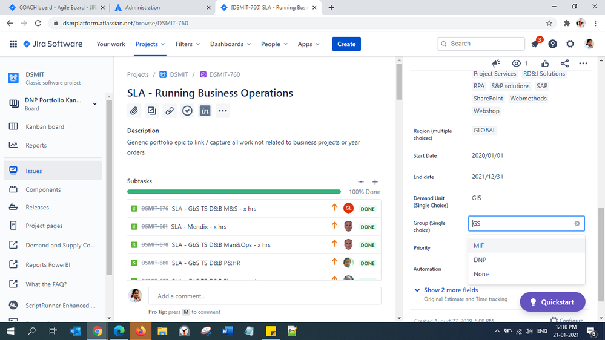Select None in the Group dropdown
Viewport: 605px width, 340px height.
tap(526, 274)
